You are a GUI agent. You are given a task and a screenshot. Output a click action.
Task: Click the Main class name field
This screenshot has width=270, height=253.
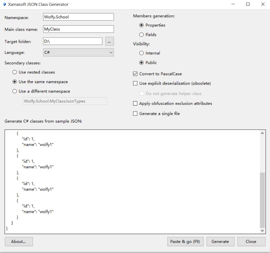tap(78, 29)
